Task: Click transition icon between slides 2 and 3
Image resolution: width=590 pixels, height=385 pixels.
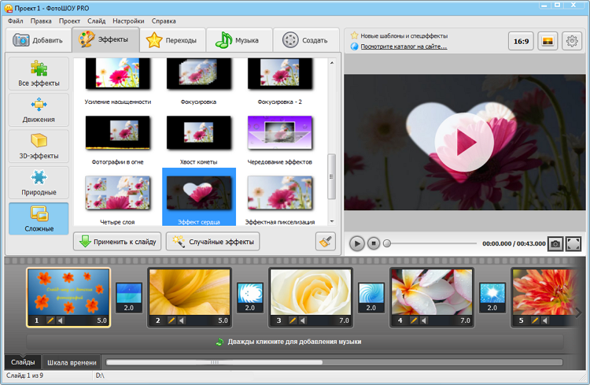Action: pyautogui.click(x=250, y=298)
